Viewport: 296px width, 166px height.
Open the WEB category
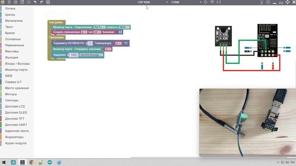(x=8, y=76)
